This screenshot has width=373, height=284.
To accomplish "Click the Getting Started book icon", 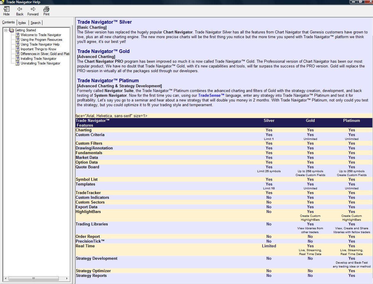I will coord(12,30).
